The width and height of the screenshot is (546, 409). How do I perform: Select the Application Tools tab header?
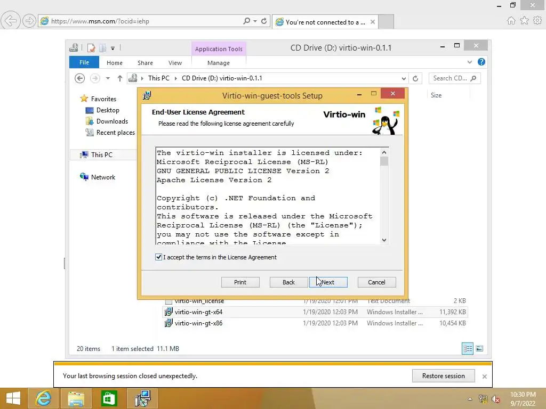click(x=219, y=49)
